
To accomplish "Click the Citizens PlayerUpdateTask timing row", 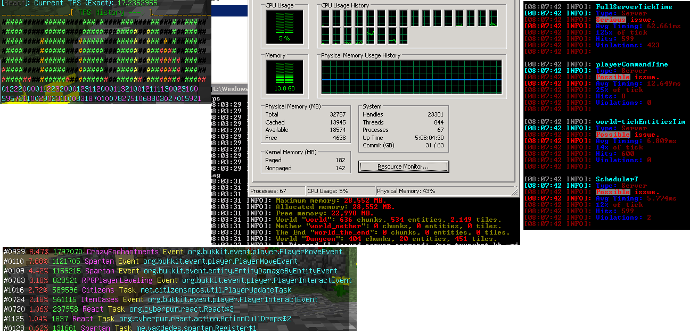I will click(147, 290).
